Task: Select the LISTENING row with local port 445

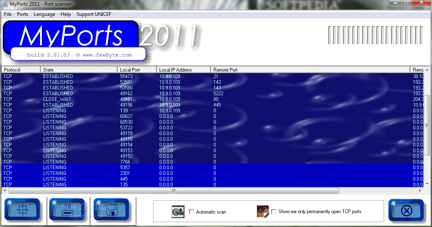Action: pos(213,179)
